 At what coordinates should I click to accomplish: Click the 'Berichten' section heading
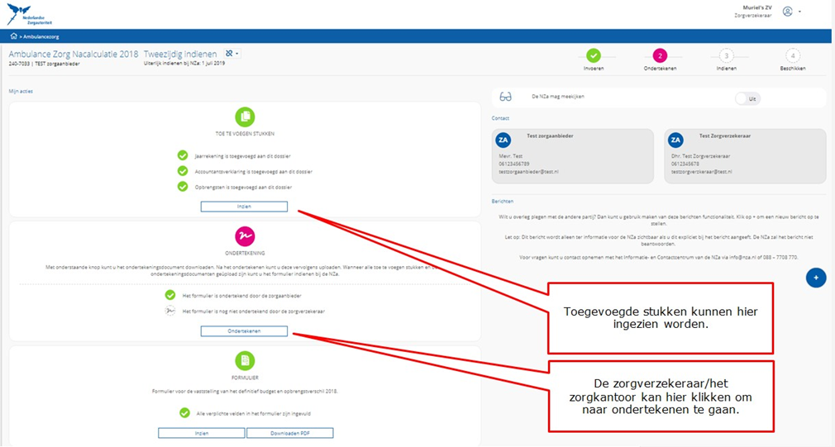[x=503, y=201]
